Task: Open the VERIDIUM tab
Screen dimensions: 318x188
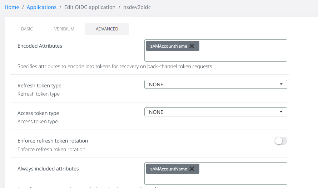Action: 64,29
